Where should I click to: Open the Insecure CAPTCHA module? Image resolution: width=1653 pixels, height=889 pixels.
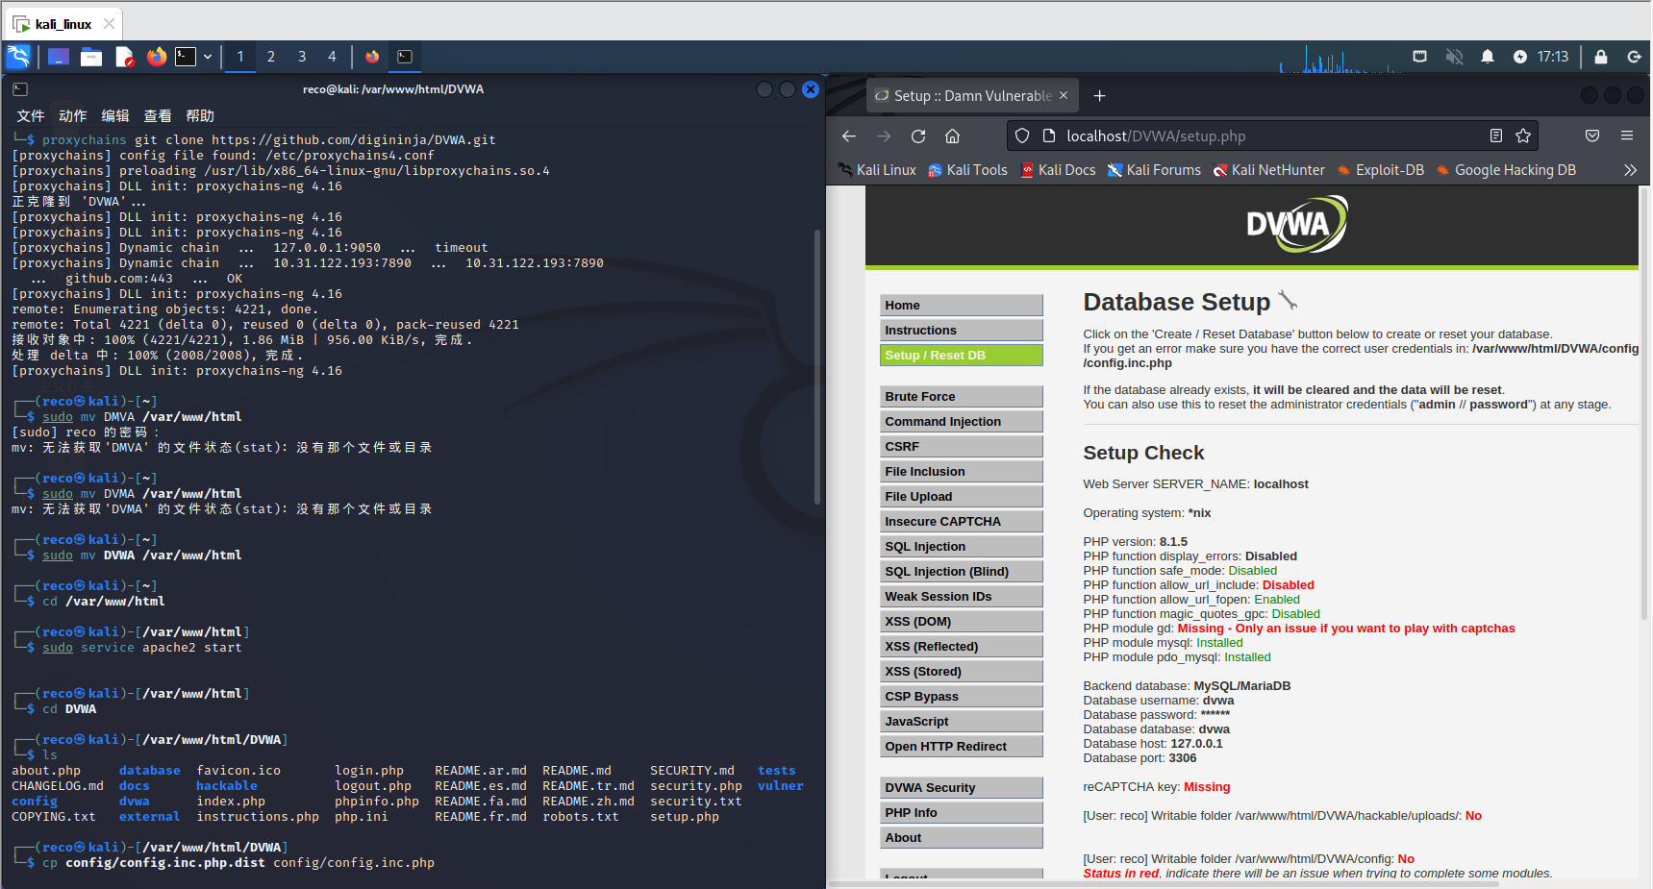[962, 521]
